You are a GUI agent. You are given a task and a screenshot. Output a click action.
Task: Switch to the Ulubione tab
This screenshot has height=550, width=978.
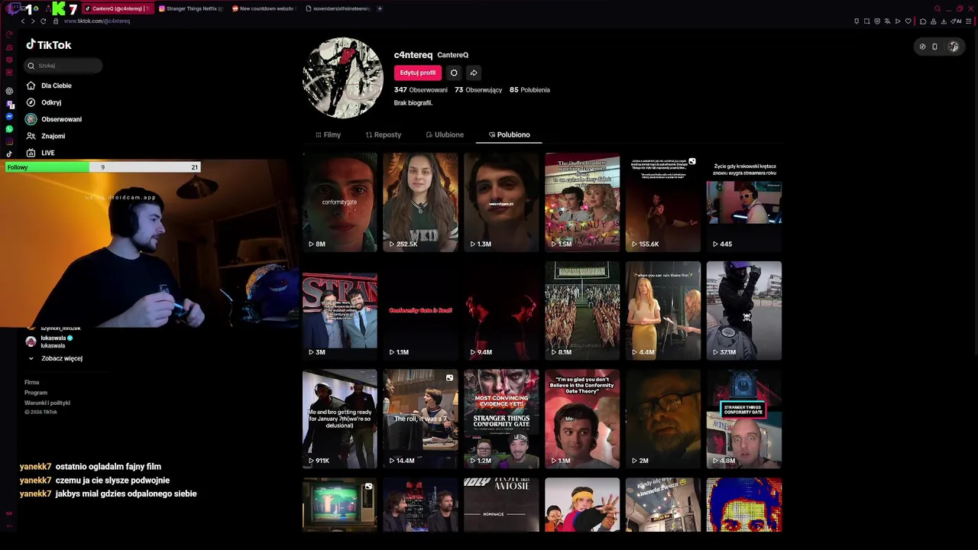[445, 134]
